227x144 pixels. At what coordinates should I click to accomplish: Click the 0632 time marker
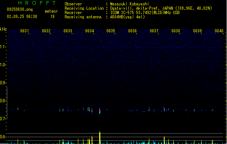46,31
